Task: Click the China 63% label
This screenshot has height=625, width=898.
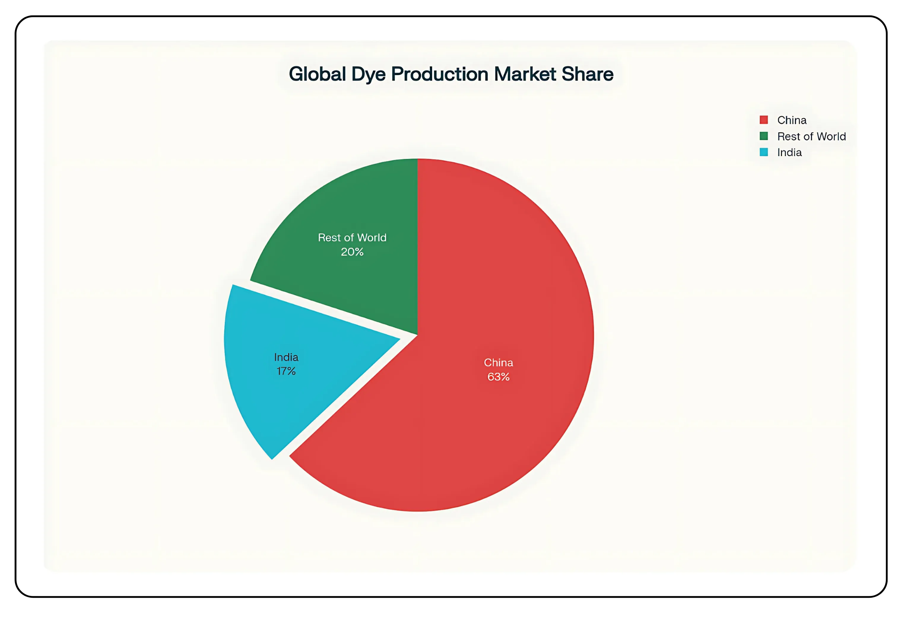Action: (499, 370)
